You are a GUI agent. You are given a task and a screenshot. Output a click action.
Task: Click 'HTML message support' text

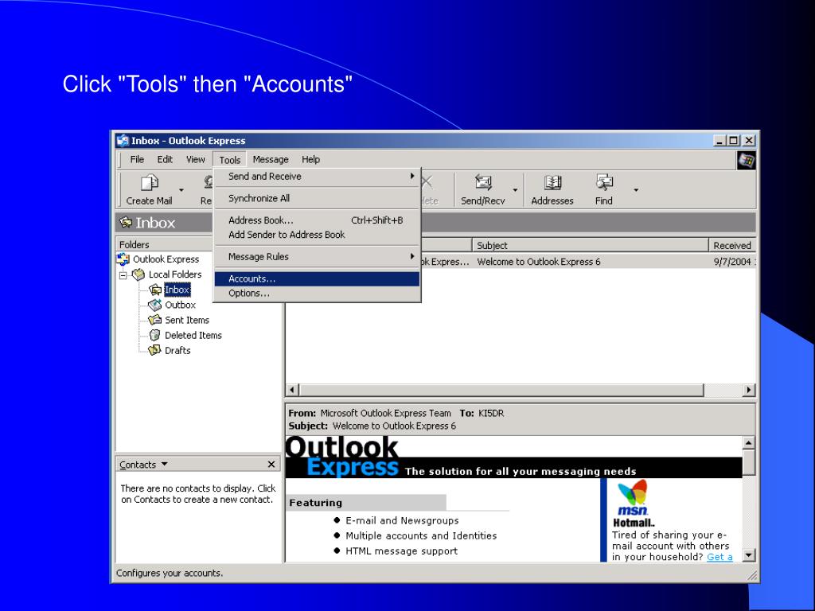click(401, 551)
